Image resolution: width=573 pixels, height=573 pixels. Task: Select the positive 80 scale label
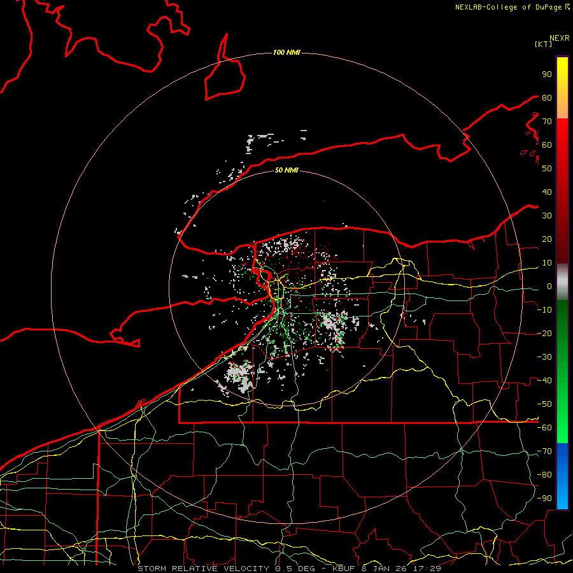(x=547, y=97)
